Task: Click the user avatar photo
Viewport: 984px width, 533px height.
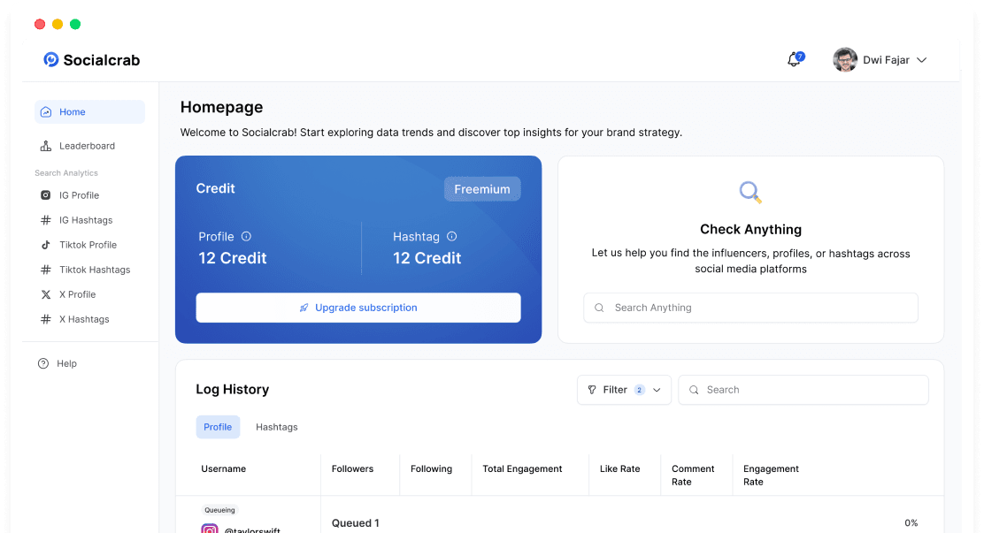Action: tap(845, 60)
